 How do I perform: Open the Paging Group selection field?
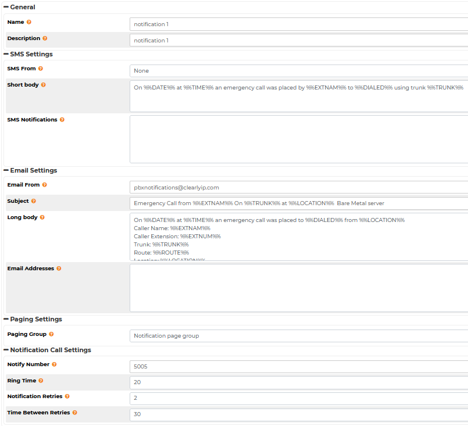pos(298,336)
